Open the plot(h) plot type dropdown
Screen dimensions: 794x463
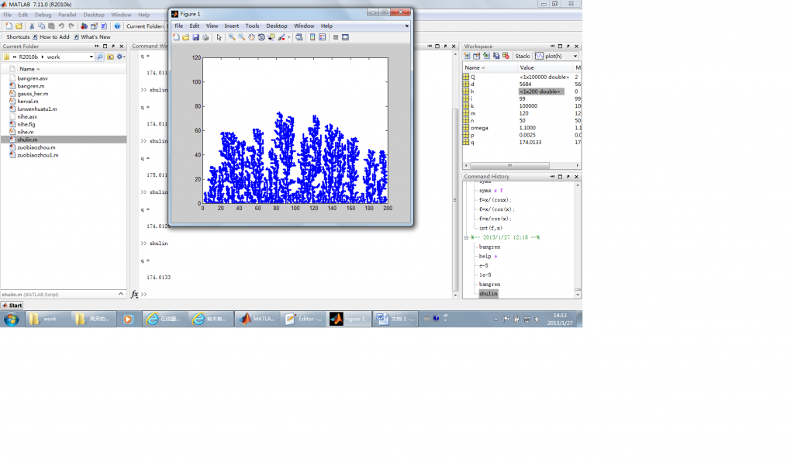pos(575,57)
